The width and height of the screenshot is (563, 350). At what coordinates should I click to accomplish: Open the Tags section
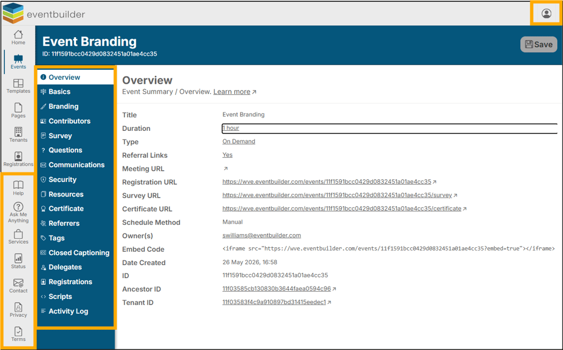tap(75, 238)
